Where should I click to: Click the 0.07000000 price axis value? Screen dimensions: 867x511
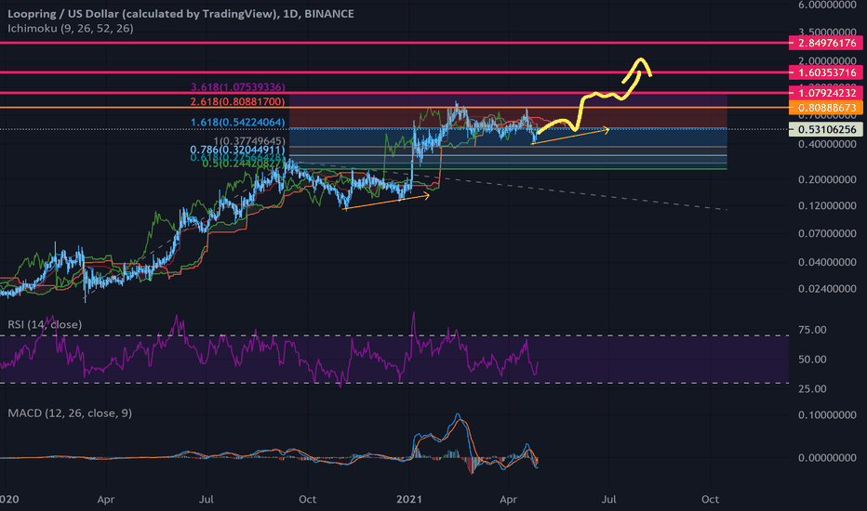[827, 234]
